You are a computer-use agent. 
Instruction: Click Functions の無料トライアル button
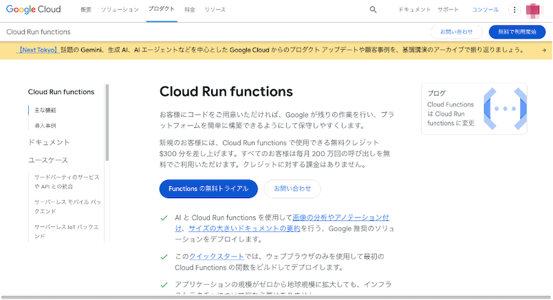(x=208, y=189)
